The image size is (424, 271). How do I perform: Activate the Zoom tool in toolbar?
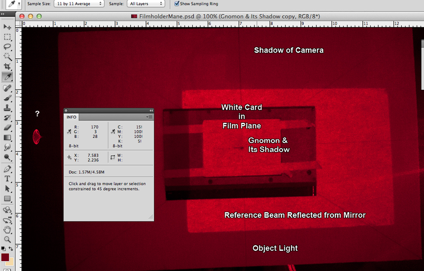pyautogui.click(x=8, y=239)
